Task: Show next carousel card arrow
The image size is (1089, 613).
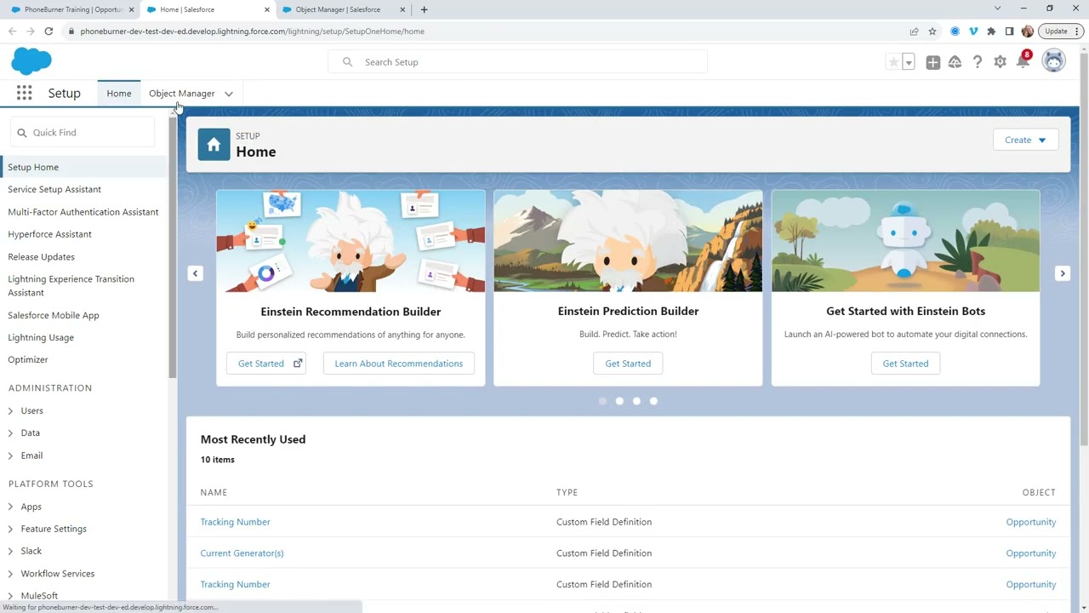Action: (1063, 273)
